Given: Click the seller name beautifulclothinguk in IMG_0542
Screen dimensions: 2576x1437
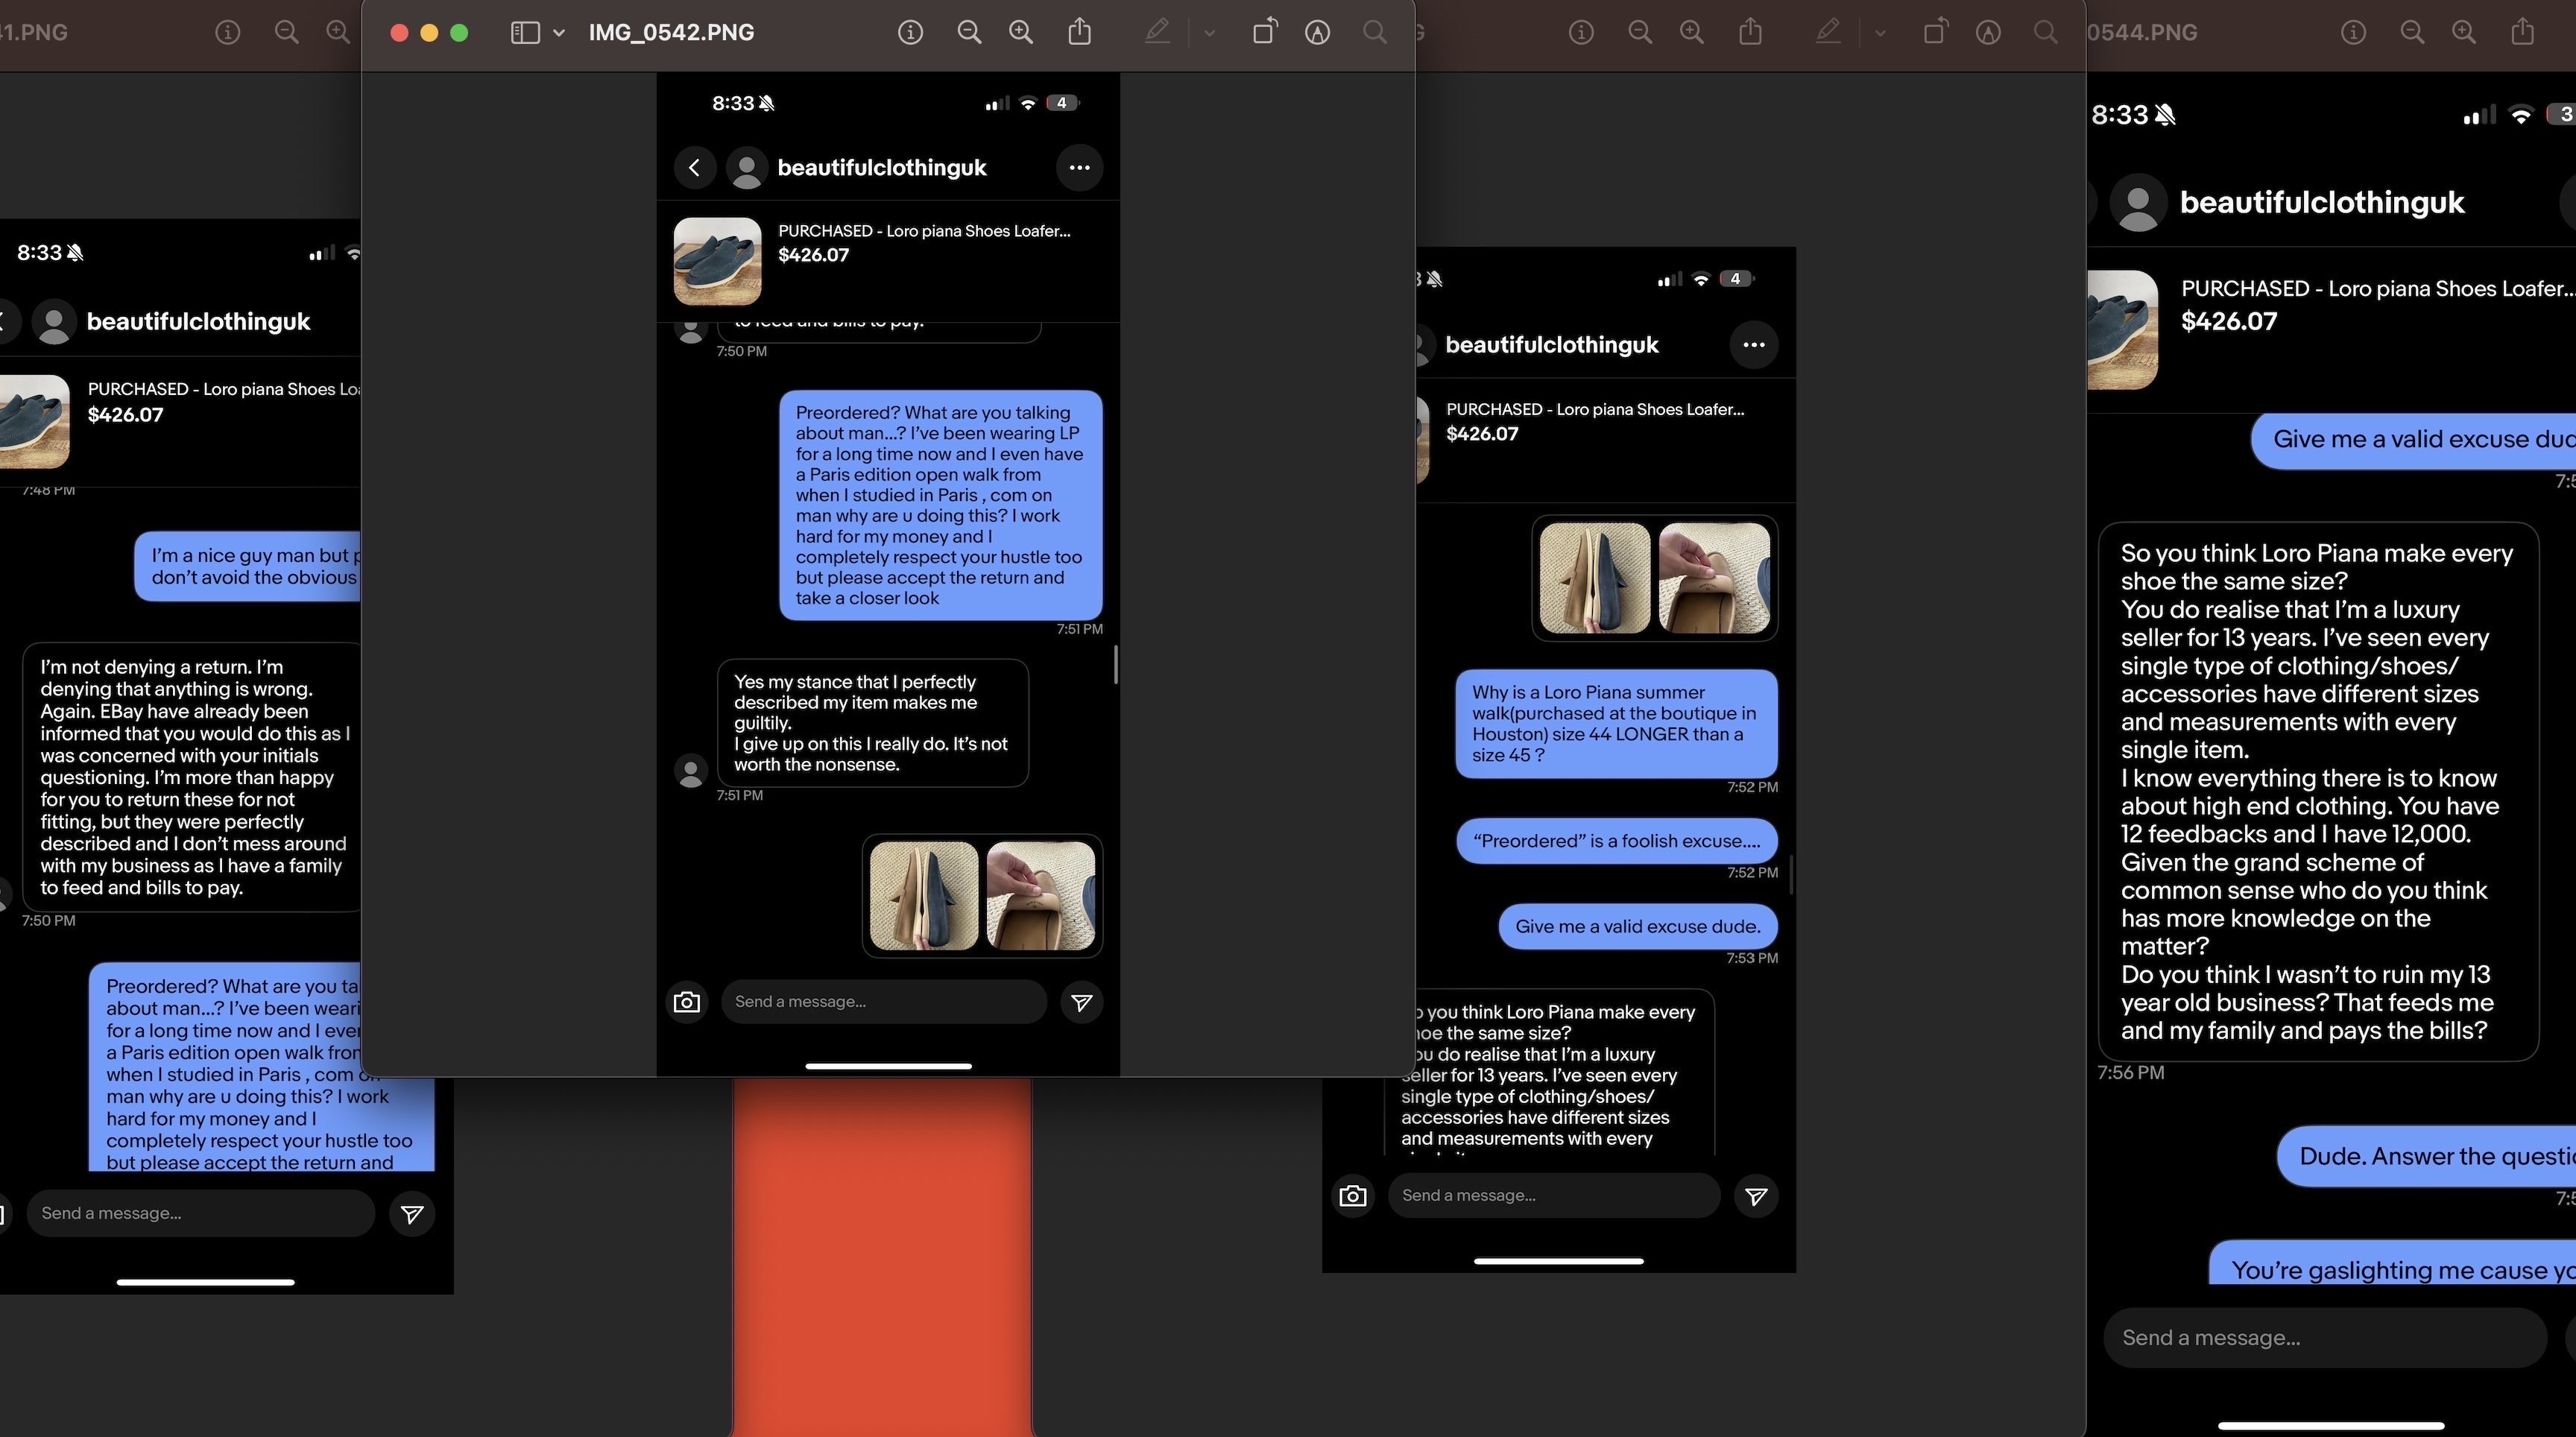Looking at the screenshot, I should pyautogui.click(x=882, y=168).
